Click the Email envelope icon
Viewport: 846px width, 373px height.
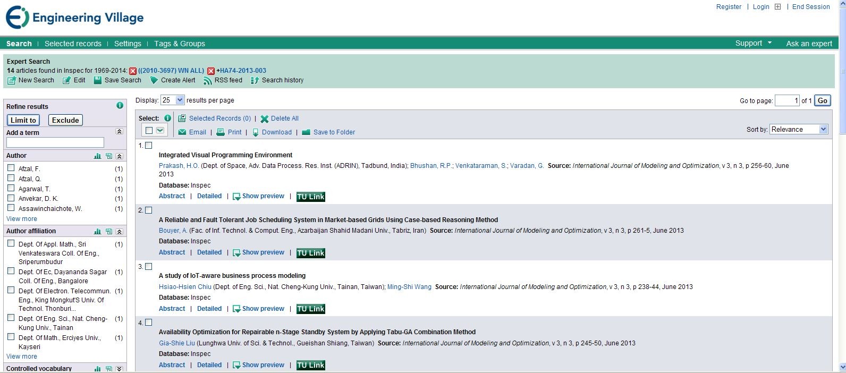pos(182,132)
